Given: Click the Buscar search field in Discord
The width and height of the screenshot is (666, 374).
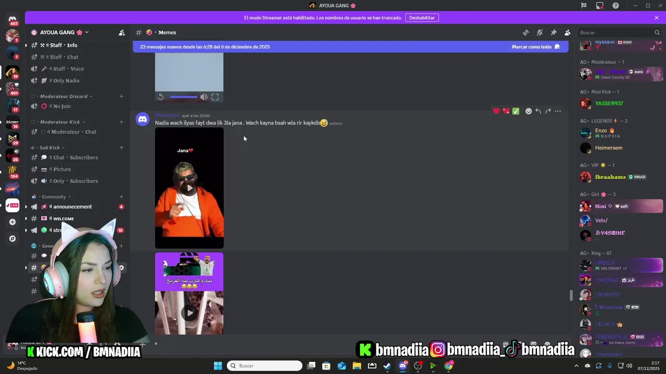Looking at the screenshot, I should [619, 32].
